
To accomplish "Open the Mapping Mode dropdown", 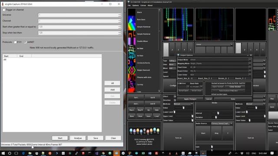I will pyautogui.click(x=250, y=64).
